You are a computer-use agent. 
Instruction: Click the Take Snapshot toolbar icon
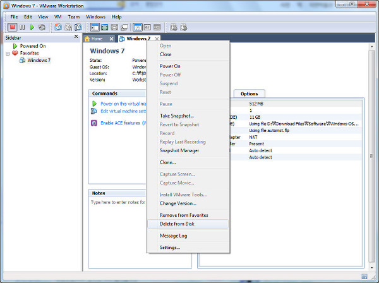pos(58,27)
